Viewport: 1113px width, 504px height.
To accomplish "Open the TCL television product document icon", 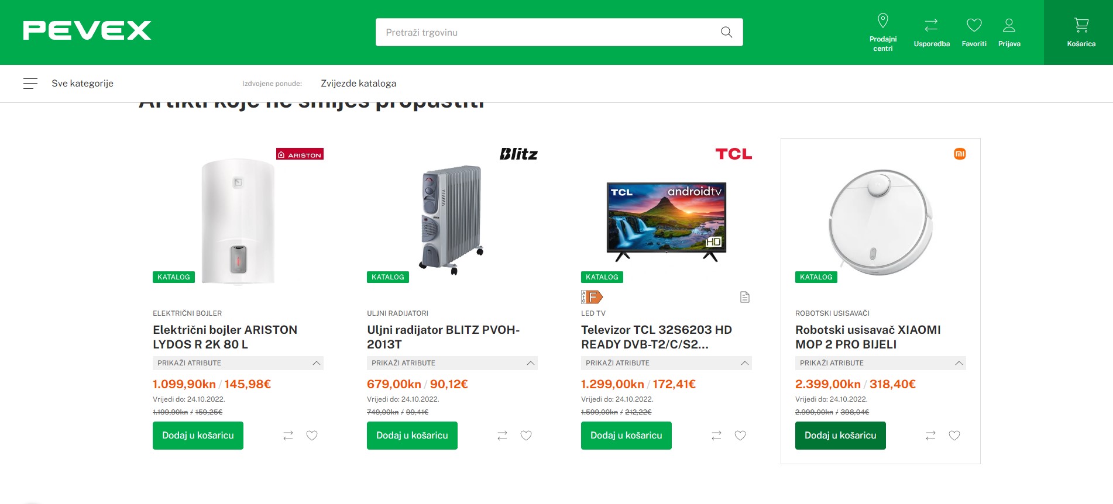I will 744,297.
